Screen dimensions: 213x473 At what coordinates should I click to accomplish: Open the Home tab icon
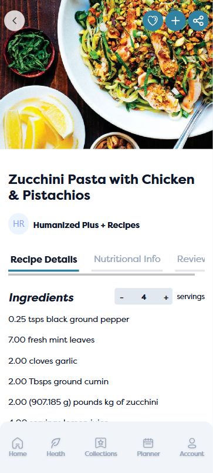(18, 443)
